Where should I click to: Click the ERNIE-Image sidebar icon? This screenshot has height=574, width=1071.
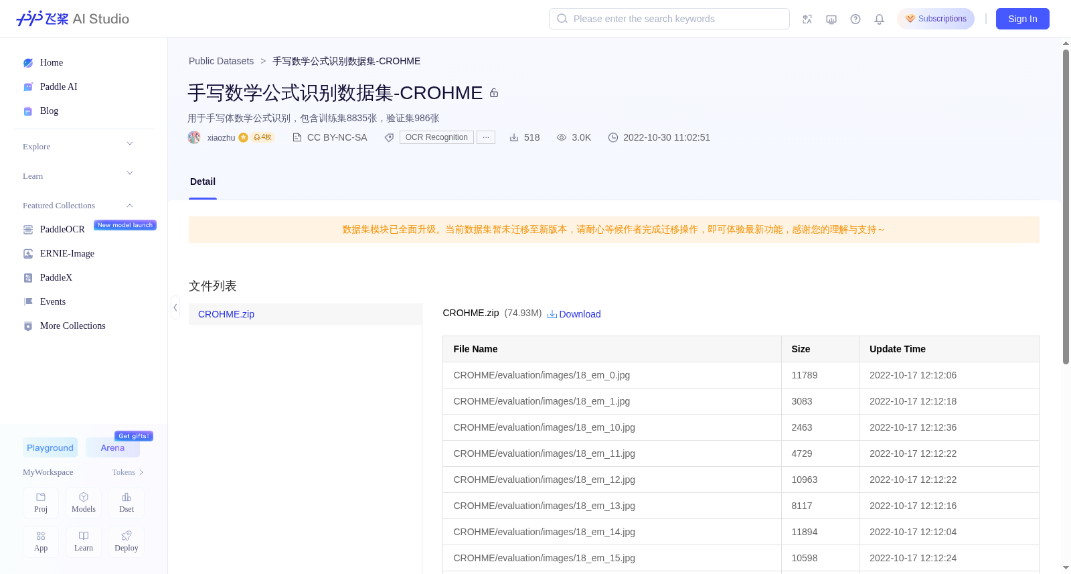[28, 254]
